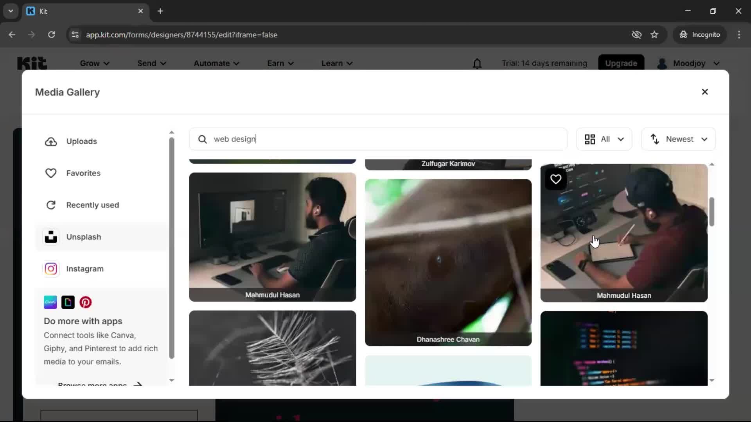Image resolution: width=751 pixels, height=422 pixels.
Task: Select the Unsplash media source
Action: pyautogui.click(x=84, y=237)
